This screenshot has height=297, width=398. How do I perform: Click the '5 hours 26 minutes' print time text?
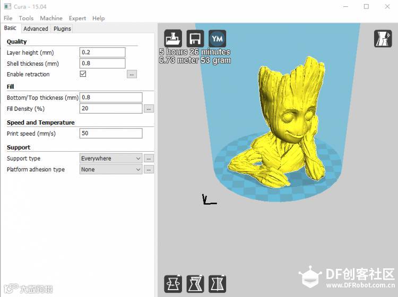pyautogui.click(x=195, y=52)
